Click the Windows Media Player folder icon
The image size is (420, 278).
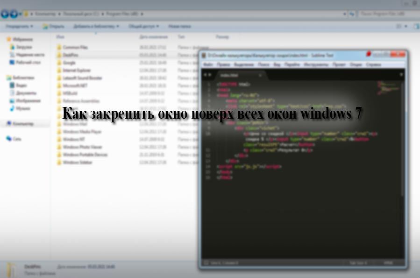point(59,131)
